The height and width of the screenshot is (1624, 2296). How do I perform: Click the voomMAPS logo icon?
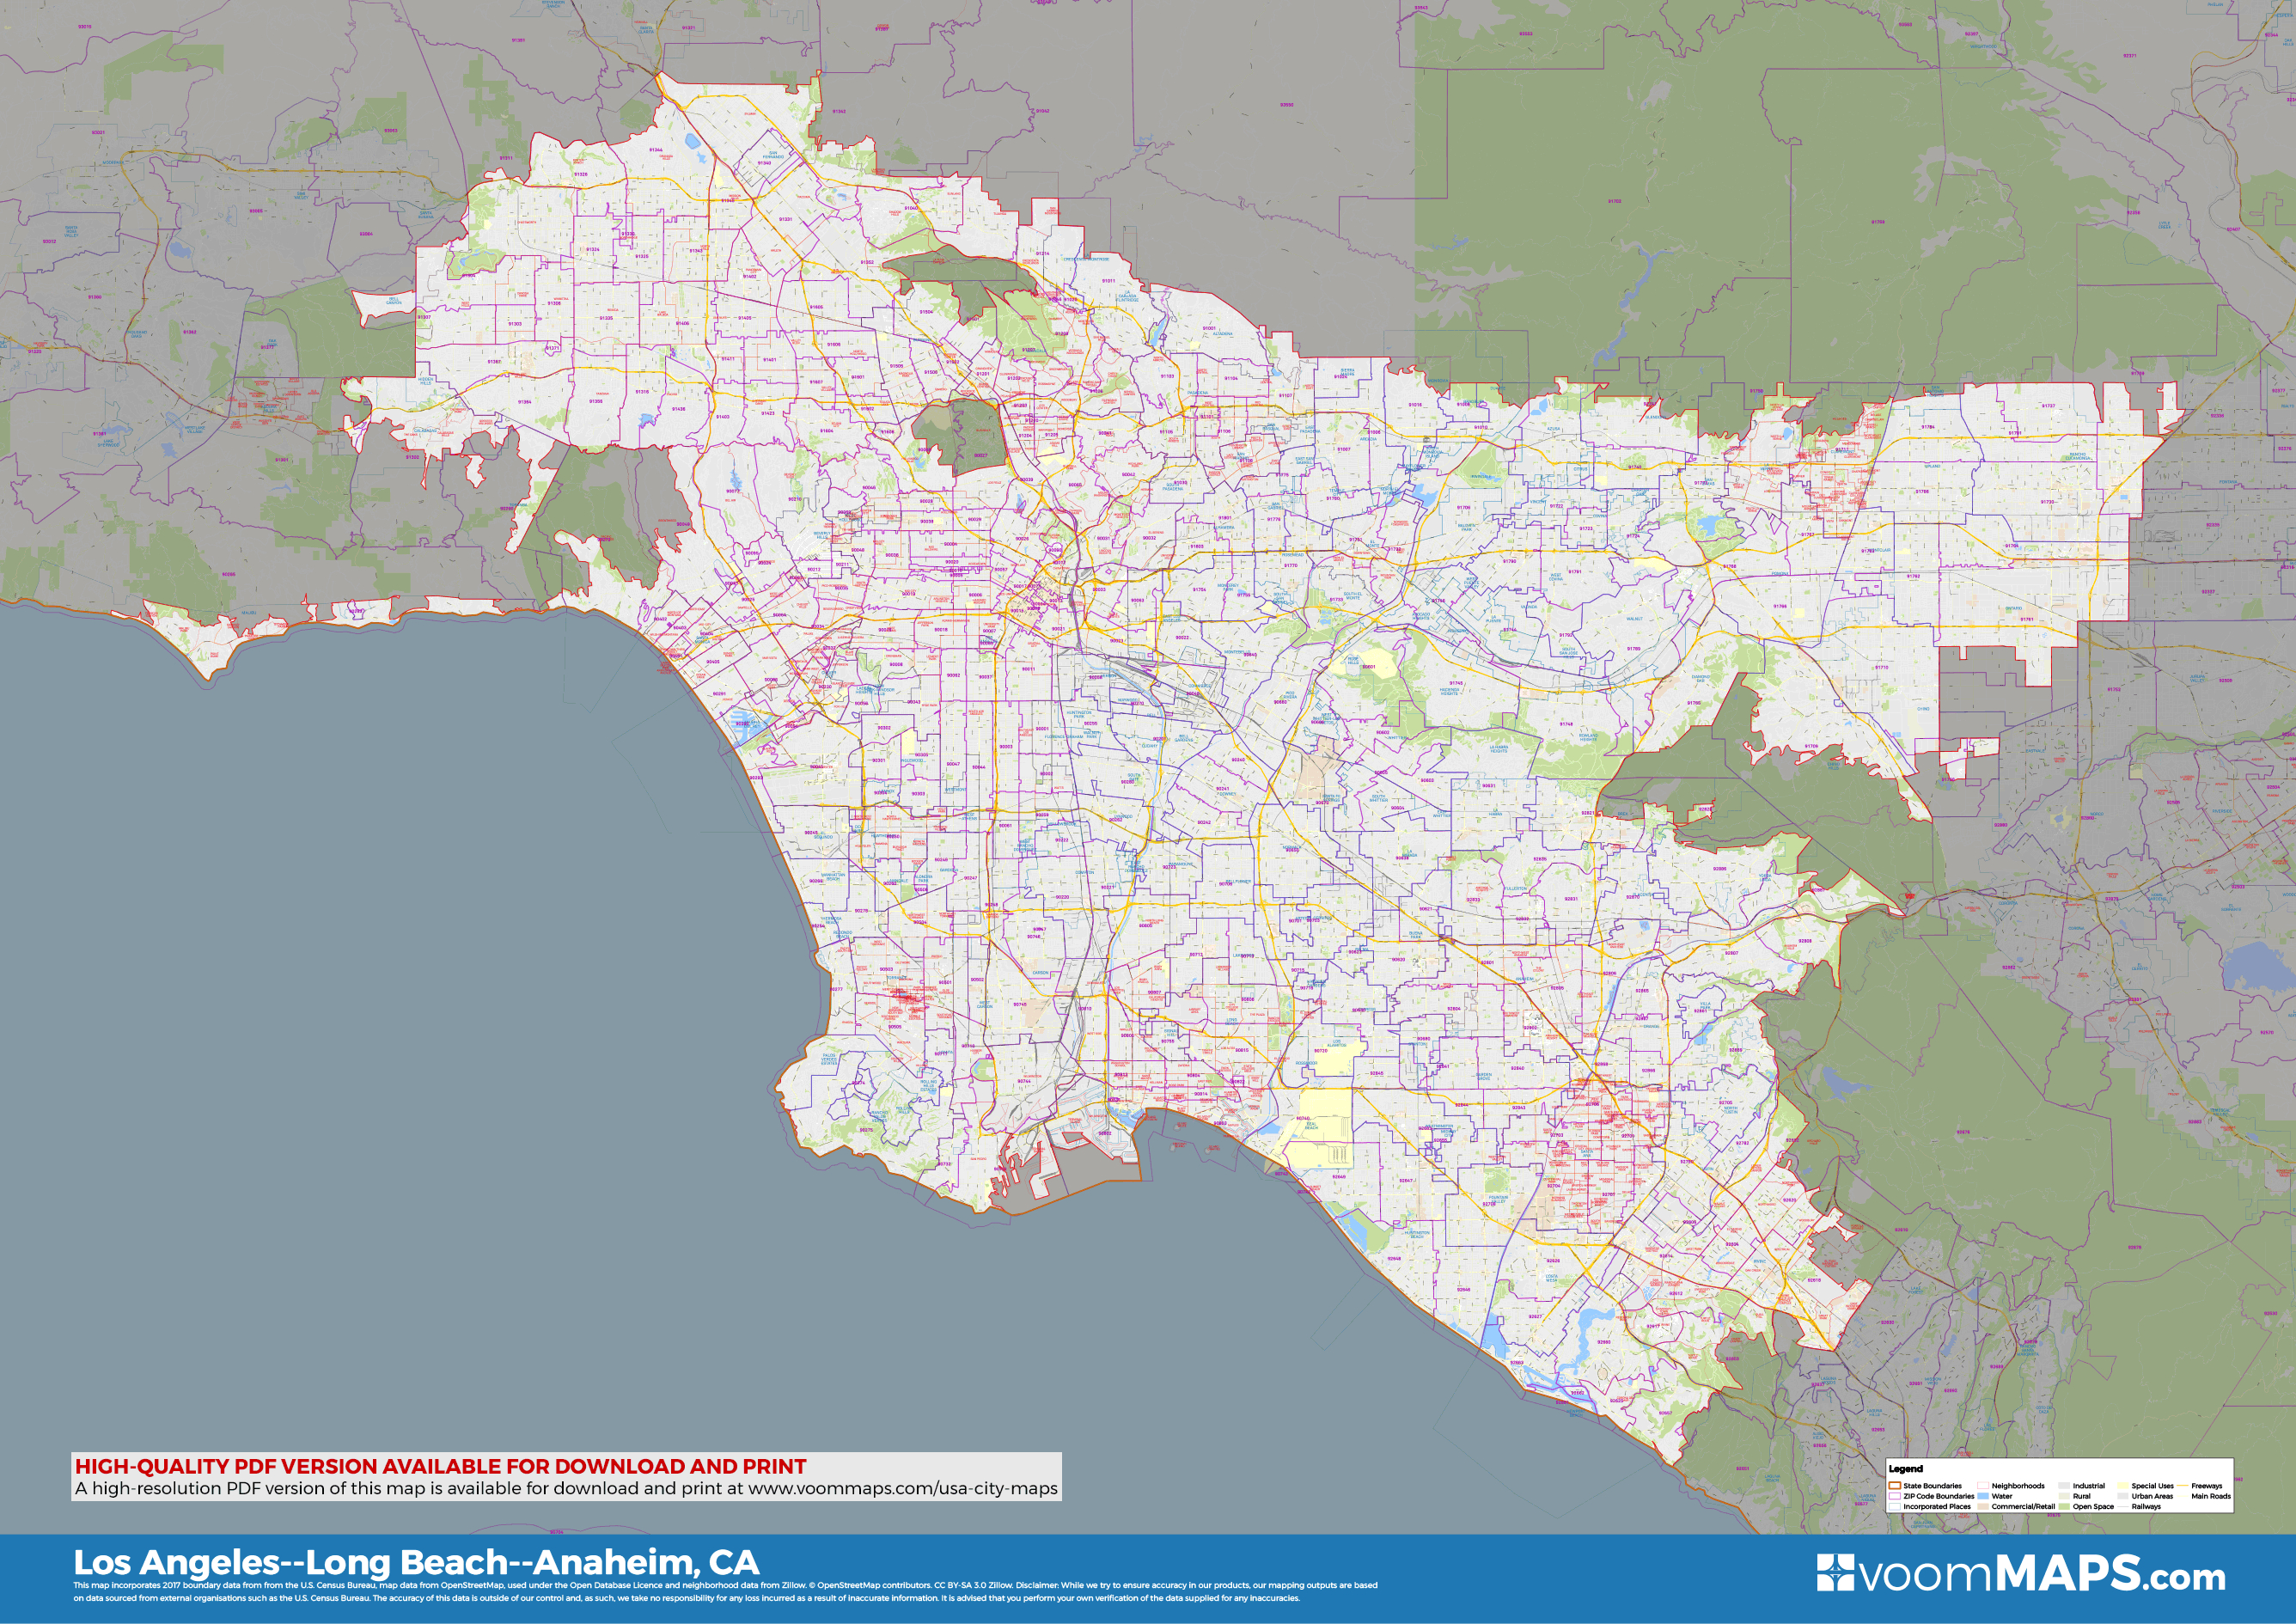point(1835,1573)
